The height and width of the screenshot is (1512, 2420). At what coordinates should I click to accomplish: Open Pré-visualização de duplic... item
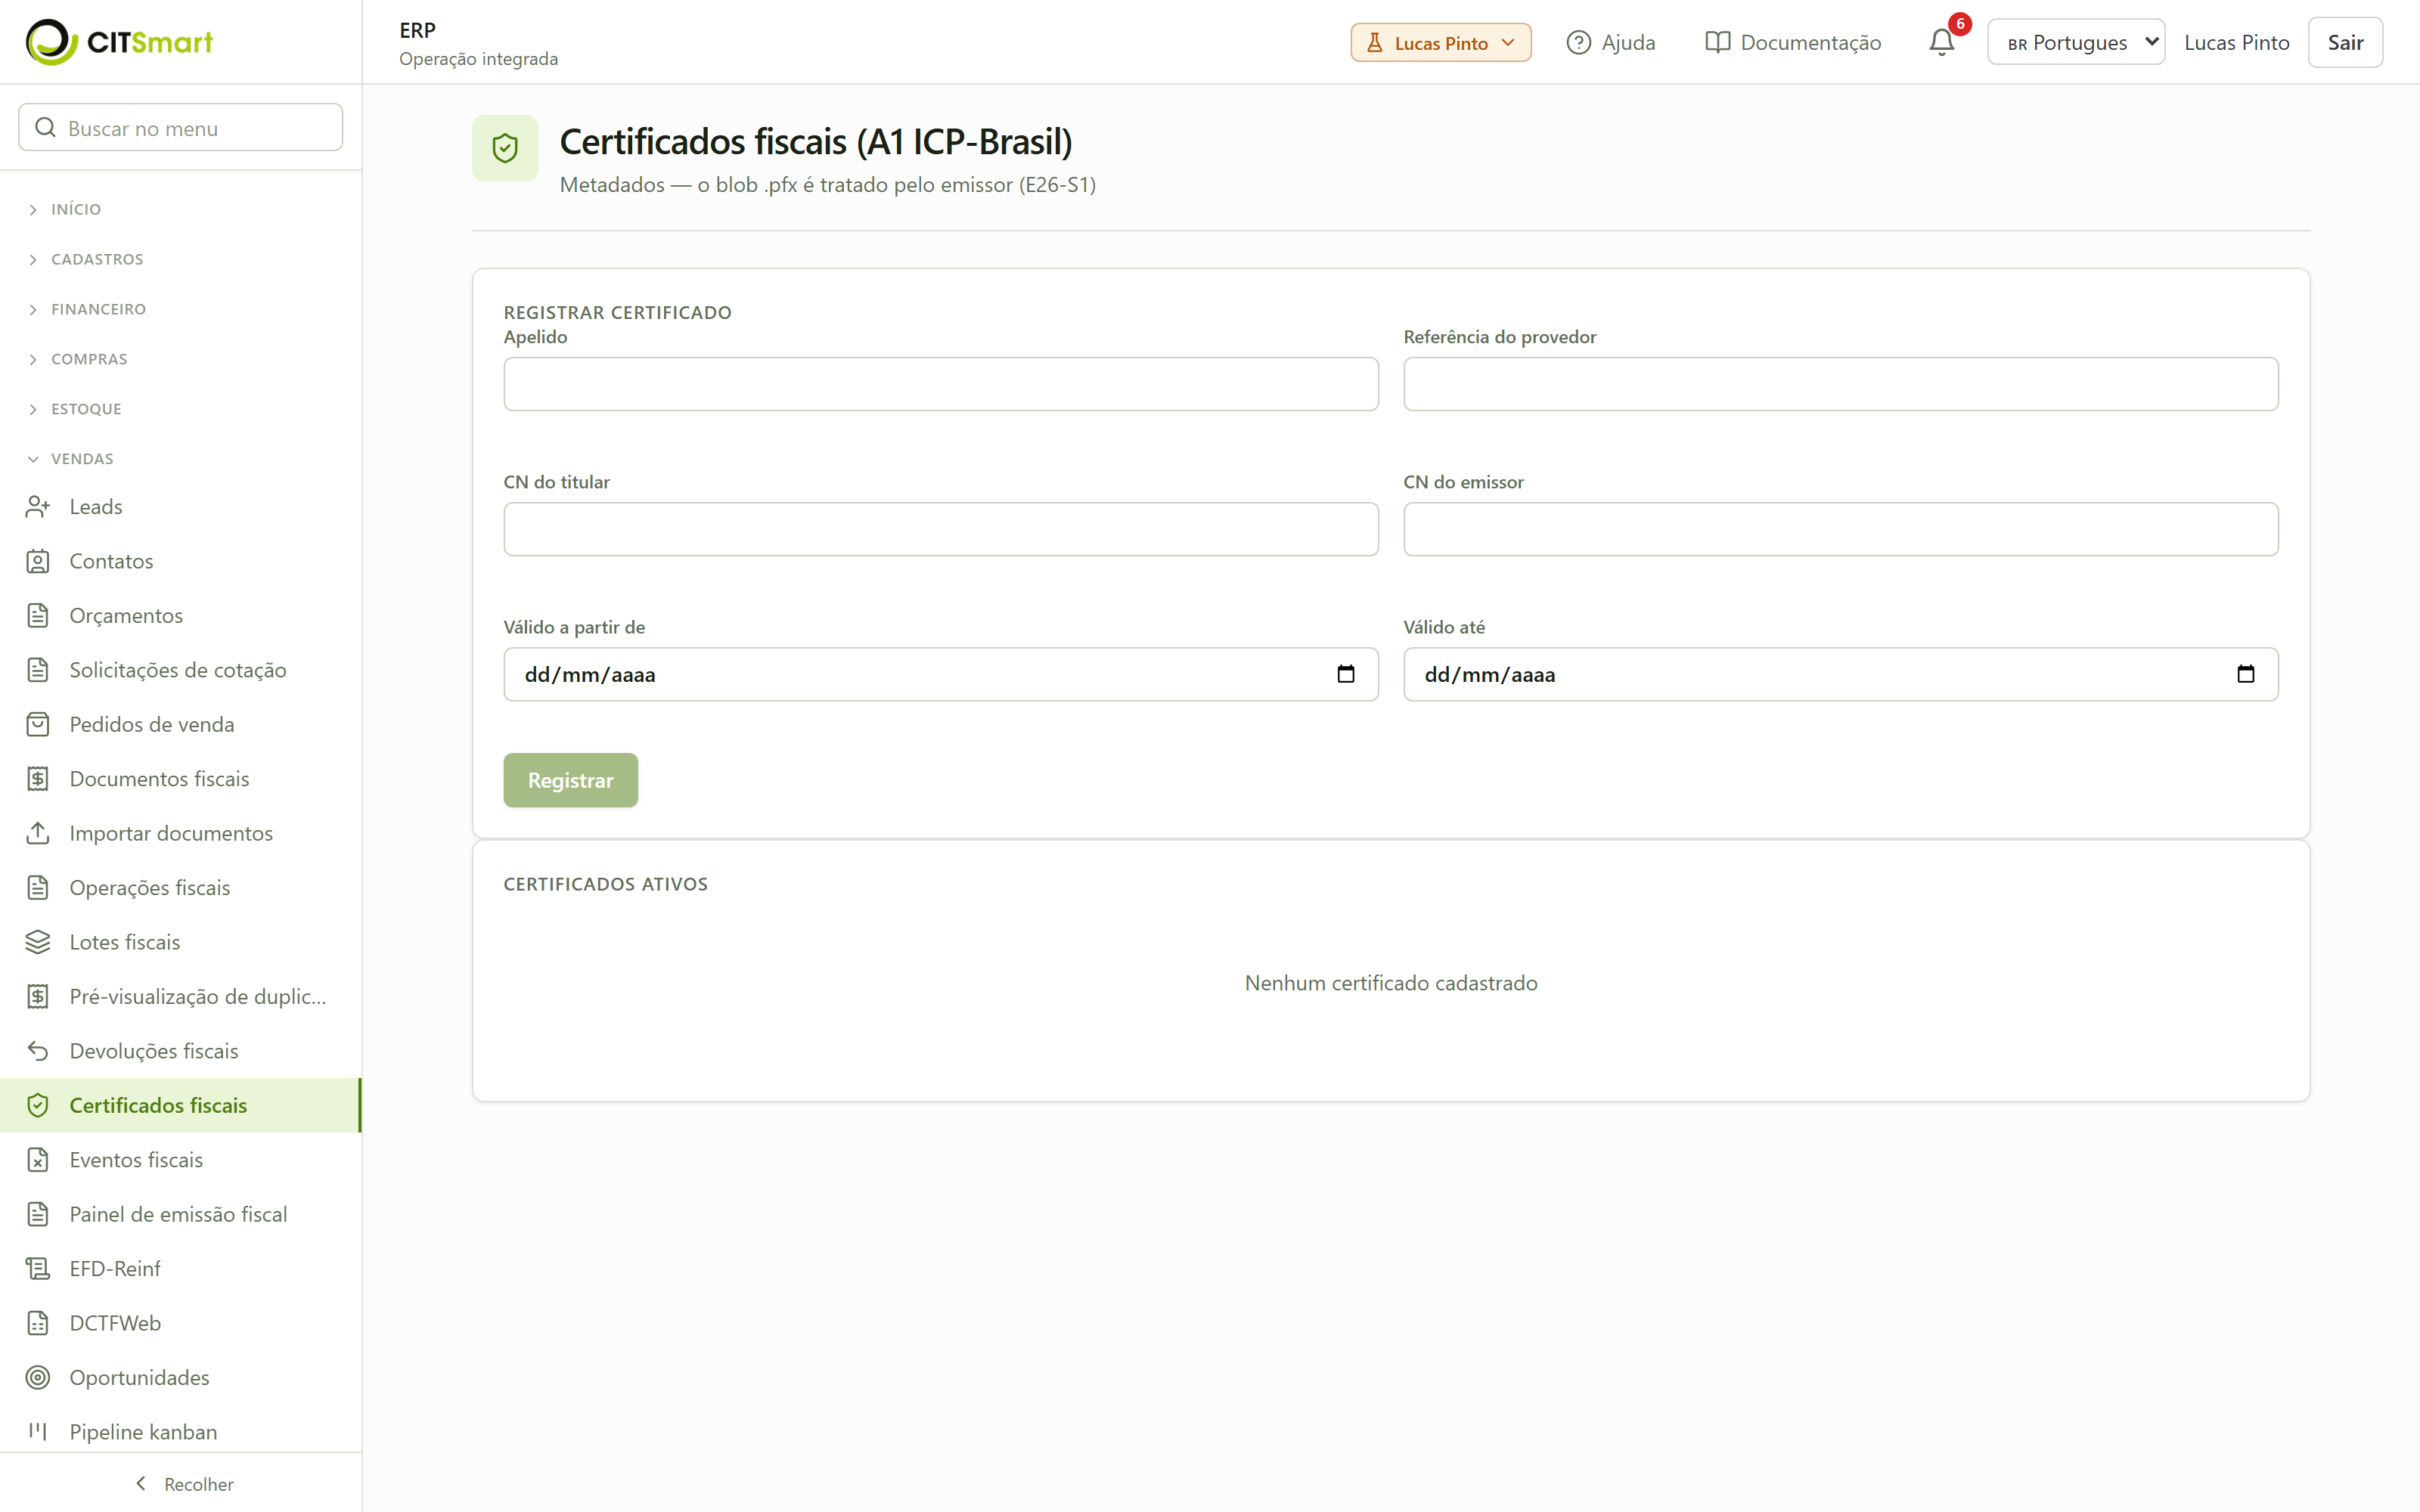click(x=180, y=997)
